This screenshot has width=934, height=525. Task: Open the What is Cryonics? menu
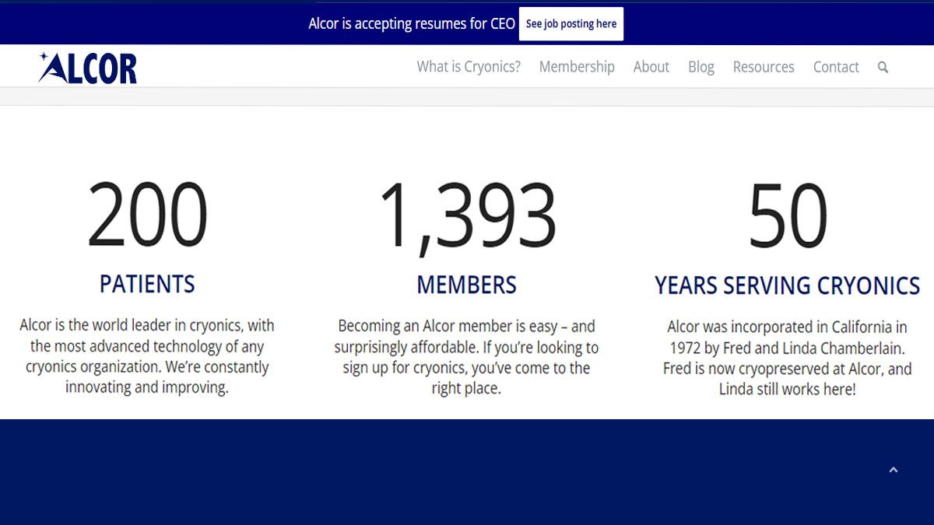[469, 67]
